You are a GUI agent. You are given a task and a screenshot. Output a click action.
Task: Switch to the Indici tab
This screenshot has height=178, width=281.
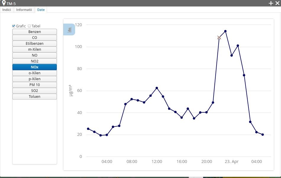(x=7, y=10)
